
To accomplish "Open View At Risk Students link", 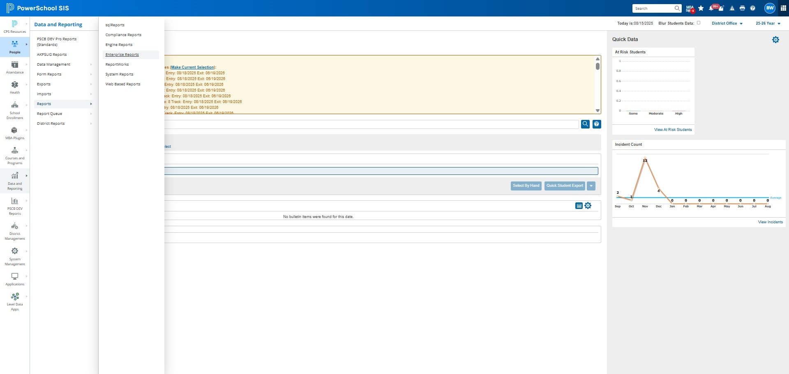I will coord(673,130).
